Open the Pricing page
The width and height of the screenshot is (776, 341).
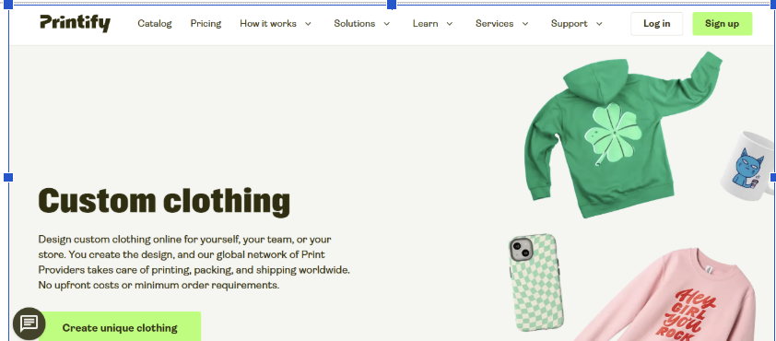click(x=206, y=24)
